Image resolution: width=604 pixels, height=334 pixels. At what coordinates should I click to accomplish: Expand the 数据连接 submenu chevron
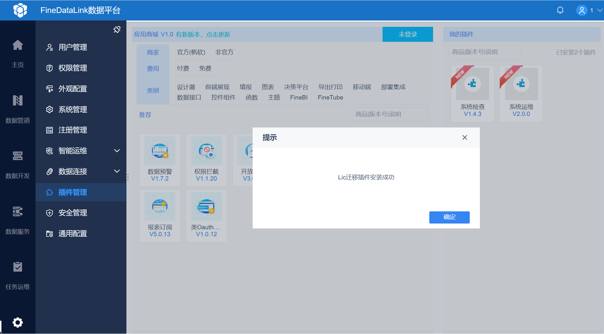pyautogui.click(x=117, y=171)
